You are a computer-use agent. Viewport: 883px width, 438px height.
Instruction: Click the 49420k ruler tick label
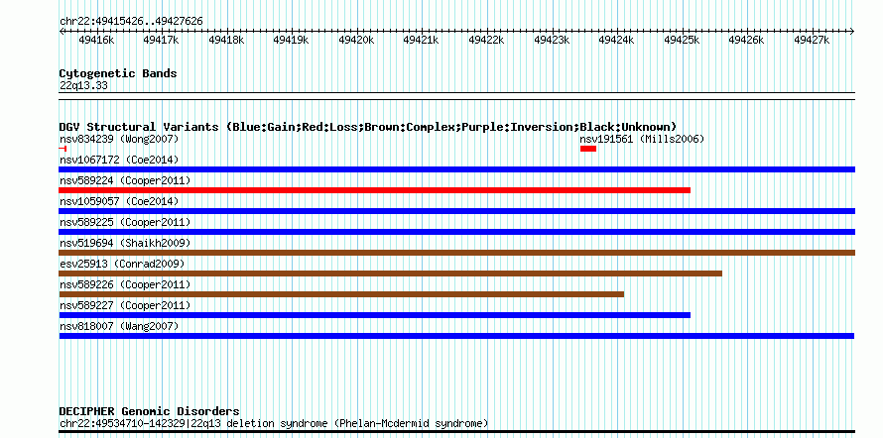coord(356,40)
